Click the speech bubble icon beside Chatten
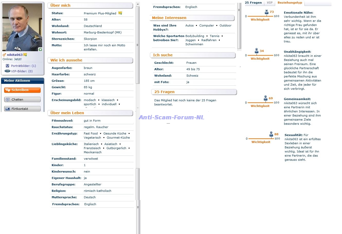Viewport: 342px width, 234px height. (x=8, y=100)
